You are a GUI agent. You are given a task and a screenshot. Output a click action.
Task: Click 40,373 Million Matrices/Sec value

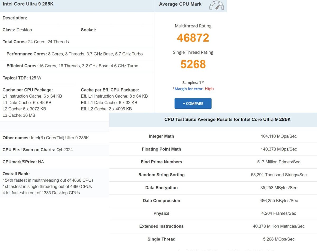click(279, 226)
